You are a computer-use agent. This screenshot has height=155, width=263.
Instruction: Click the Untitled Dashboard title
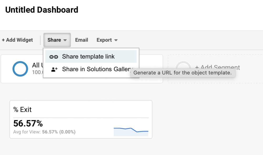(42, 10)
